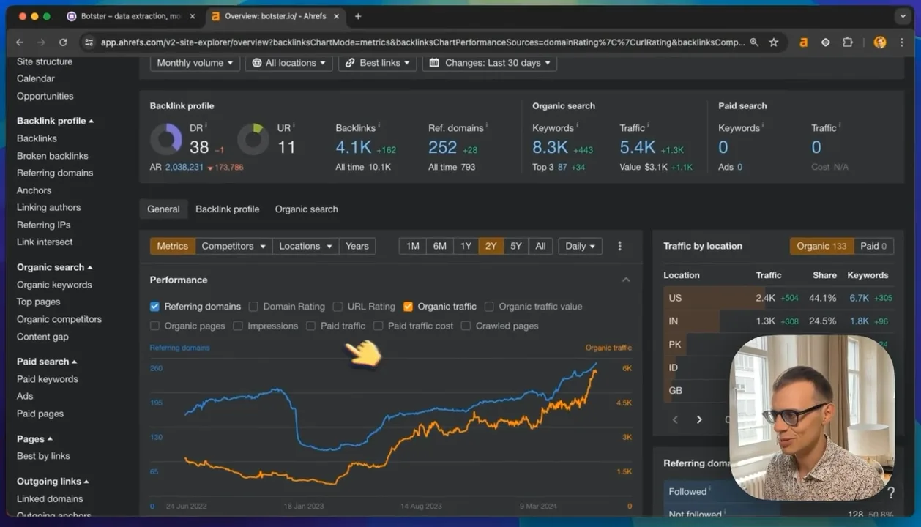Screen dimensions: 921x527
Task: Enable the Domain Rating checkbox
Action: (x=253, y=307)
